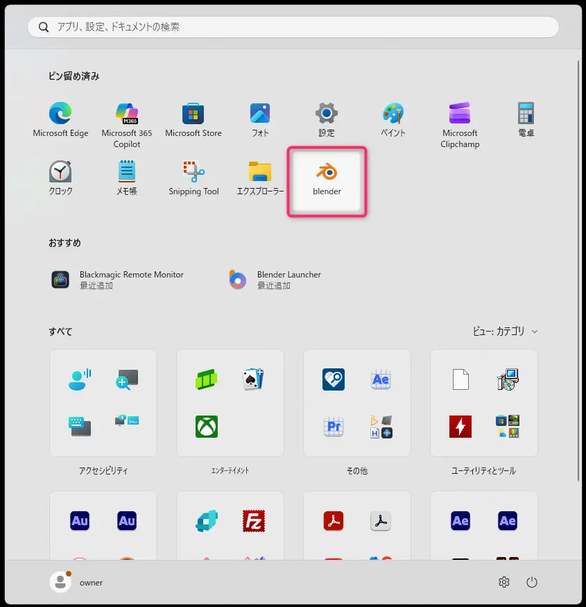Open the red lightning bolt icon
586x607 pixels.
(x=460, y=427)
